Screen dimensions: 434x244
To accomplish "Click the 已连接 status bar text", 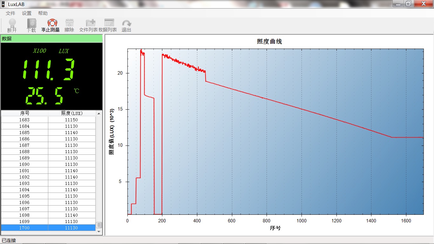I will (x=9, y=241).
